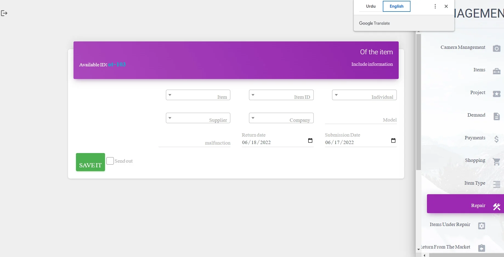Screen dimensions: 504x257
Task: Click the Payments dollar sign icon
Action: point(496,139)
